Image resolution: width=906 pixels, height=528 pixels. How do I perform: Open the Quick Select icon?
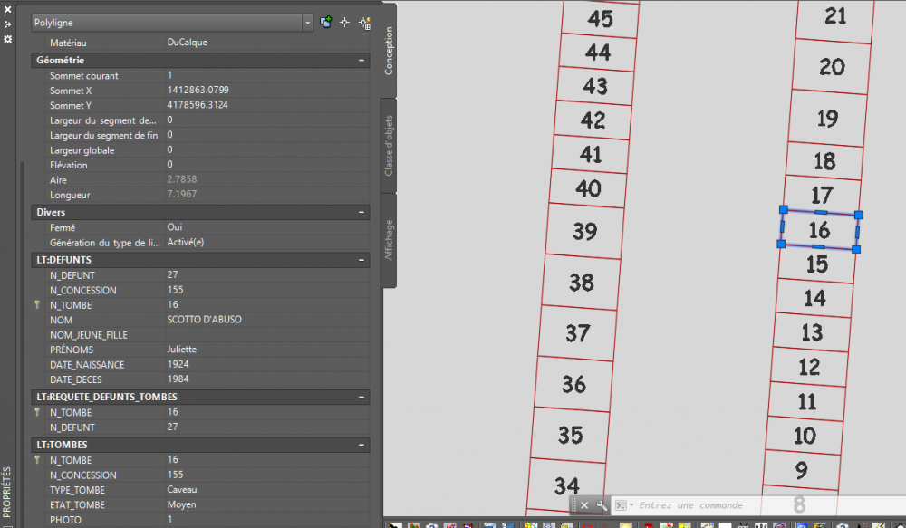pyautogui.click(x=364, y=23)
